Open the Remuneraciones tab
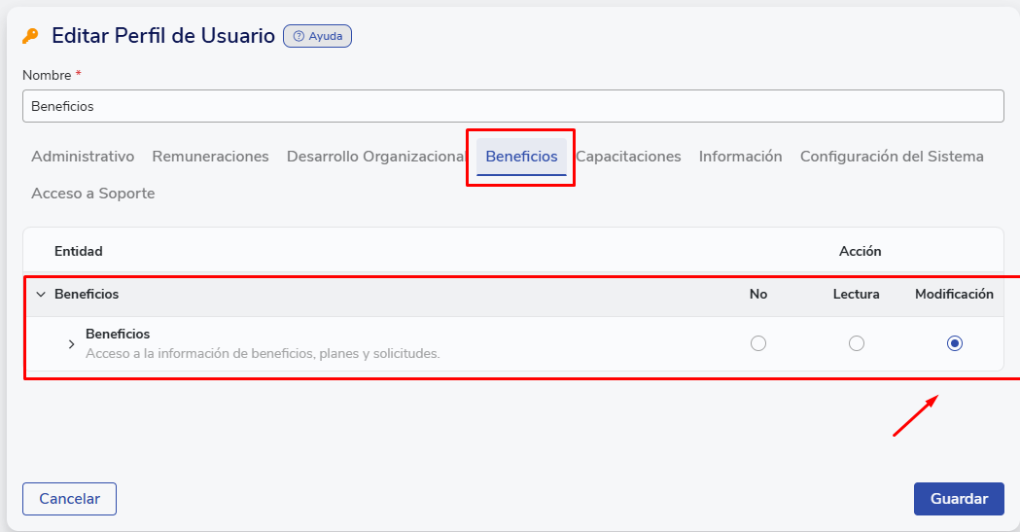This screenshot has width=1020, height=532. click(210, 157)
